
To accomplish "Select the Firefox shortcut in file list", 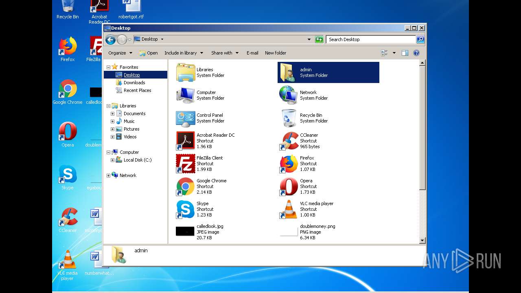I will (289, 164).
